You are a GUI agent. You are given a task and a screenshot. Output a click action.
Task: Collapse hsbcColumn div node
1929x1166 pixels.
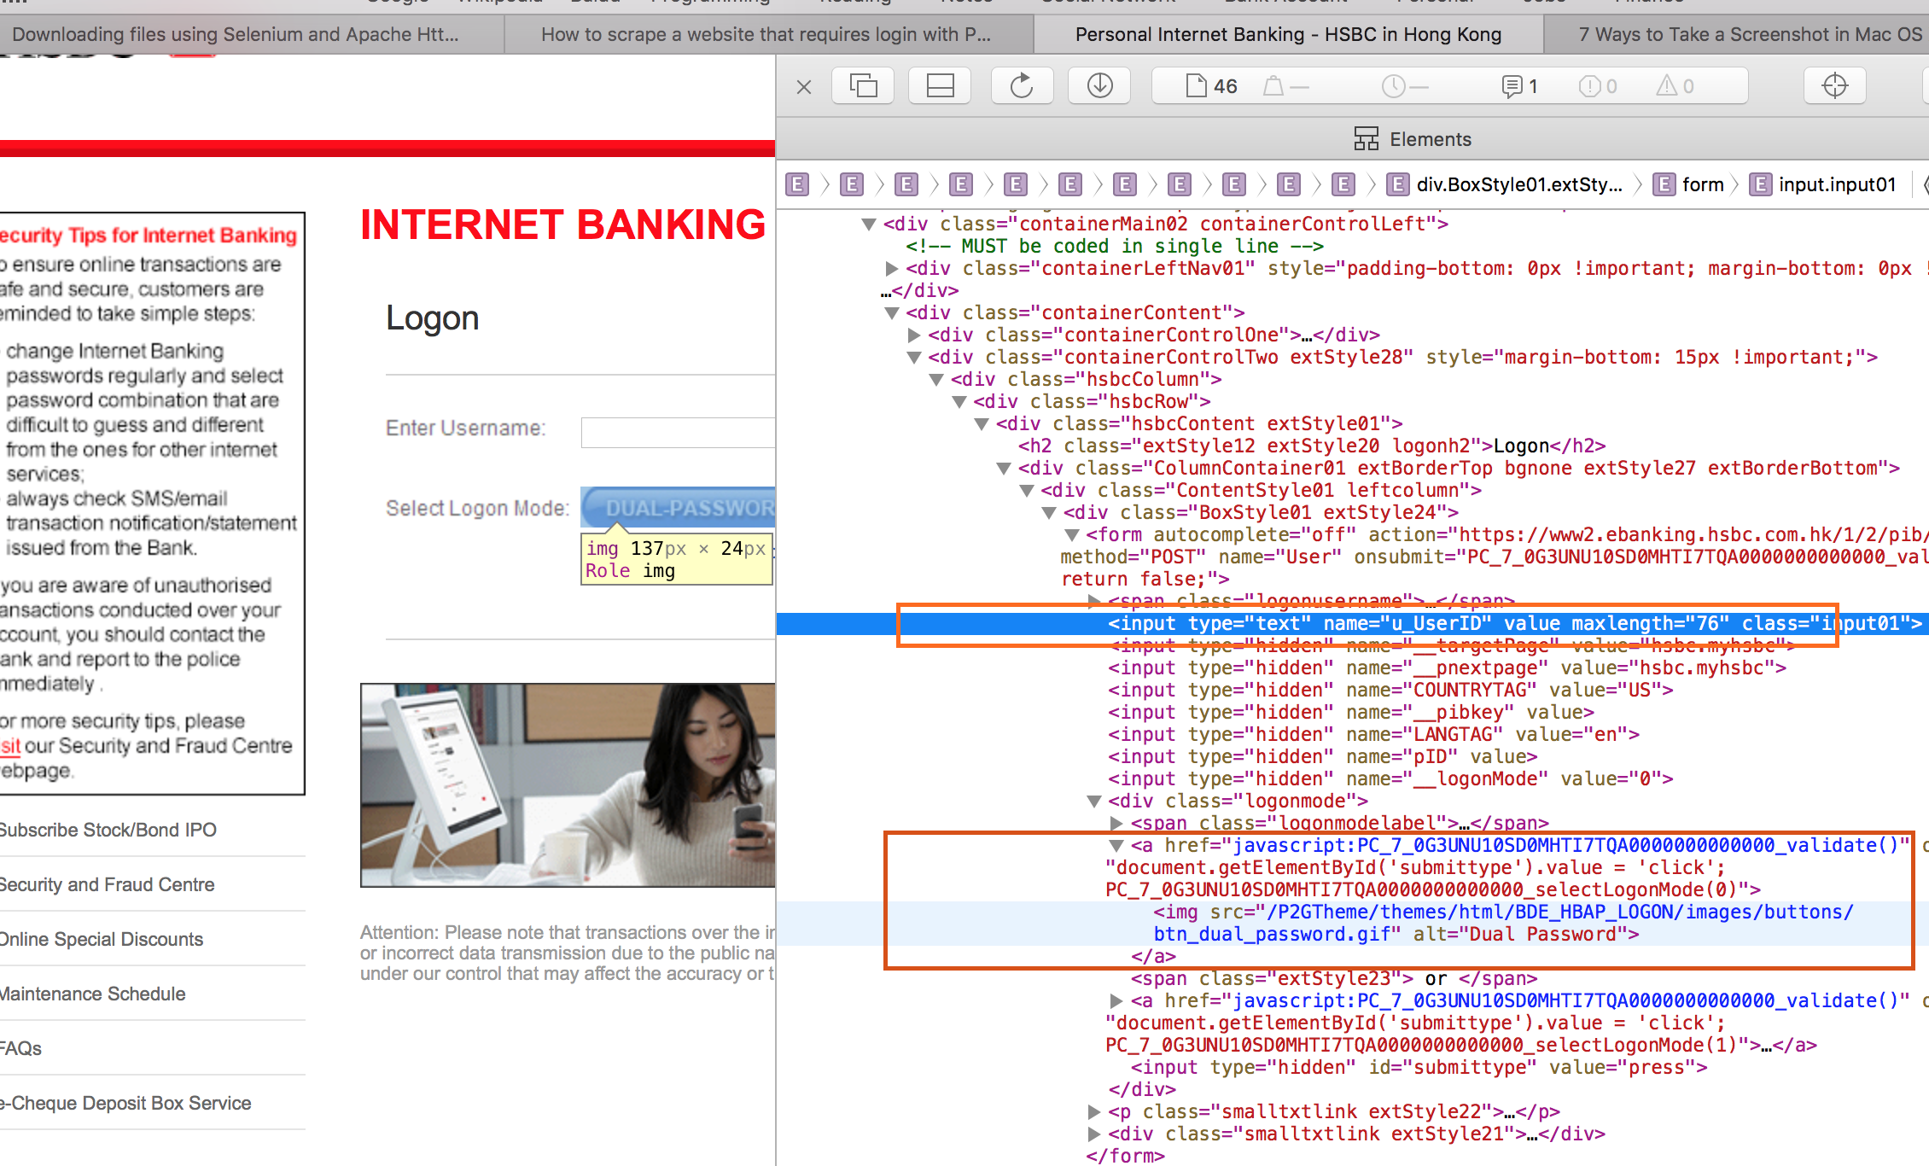[x=936, y=380]
